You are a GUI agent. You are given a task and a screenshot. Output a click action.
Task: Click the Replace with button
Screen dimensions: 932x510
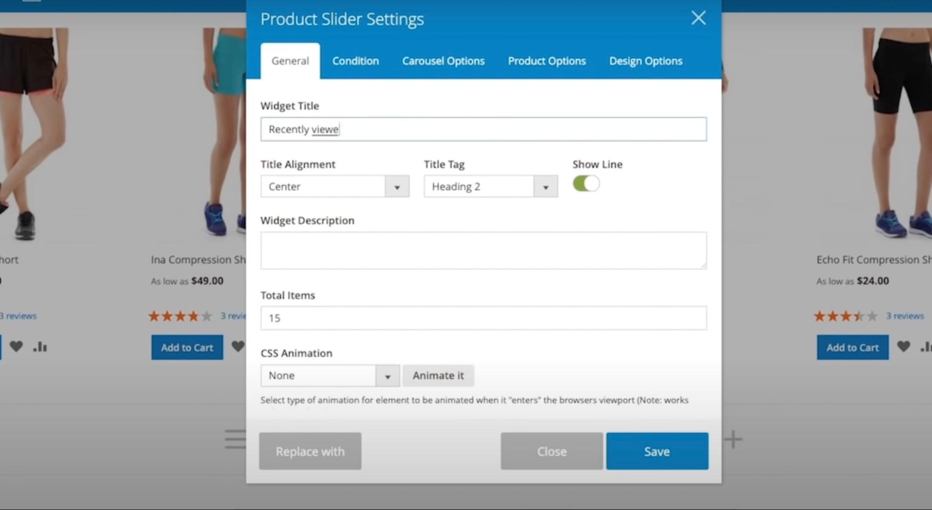[310, 451]
